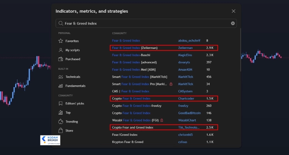This screenshot has height=155, width=289.
Task: Open author freelzy profile
Action: point(183,106)
